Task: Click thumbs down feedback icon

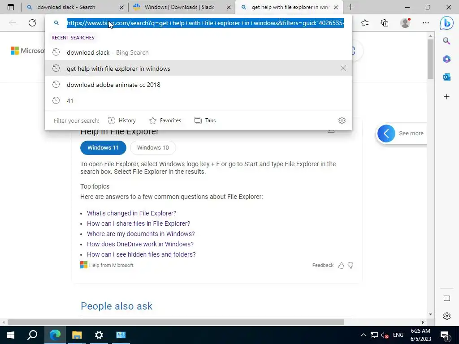Action: click(x=351, y=265)
